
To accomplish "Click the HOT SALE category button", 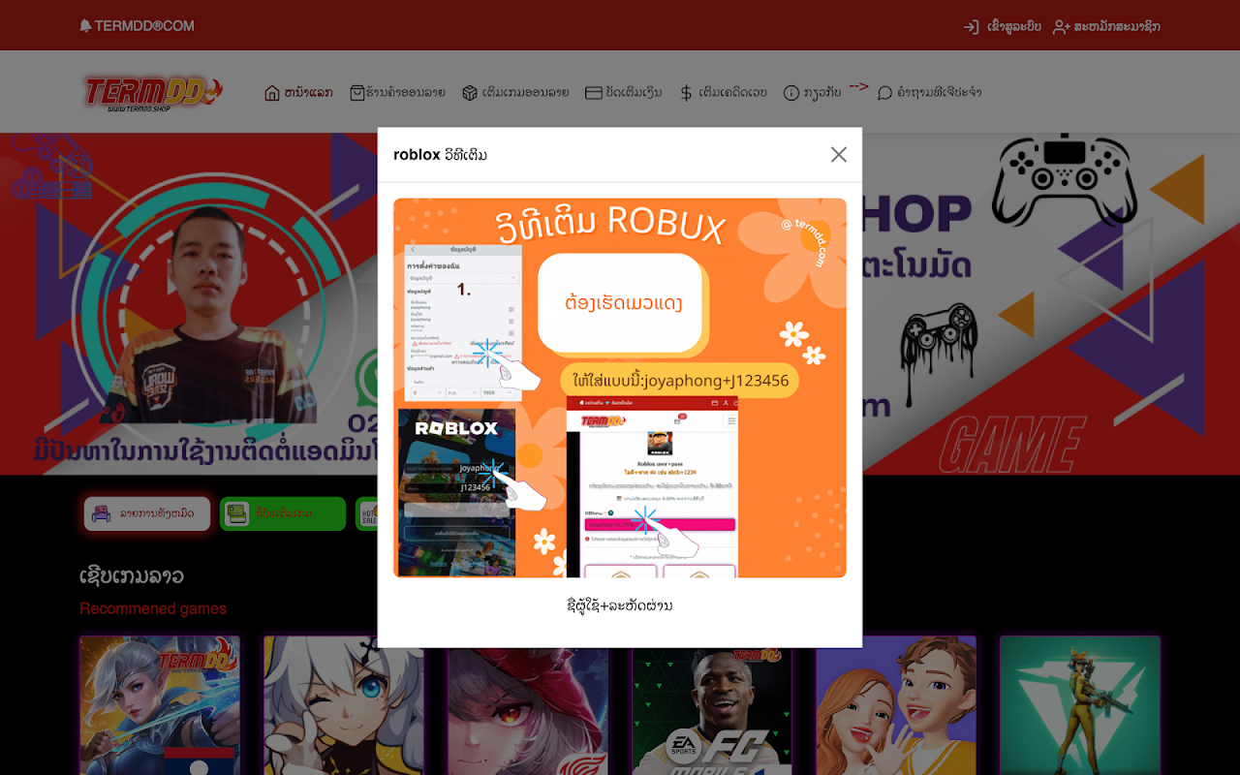I will [x=367, y=513].
